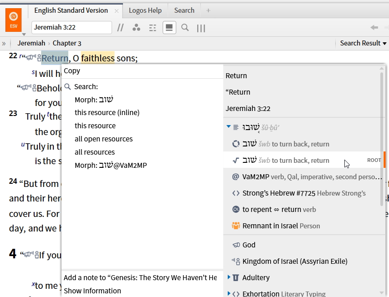This screenshot has height=297, width=389.
Task: Select search in this resource
Action: pos(95,126)
